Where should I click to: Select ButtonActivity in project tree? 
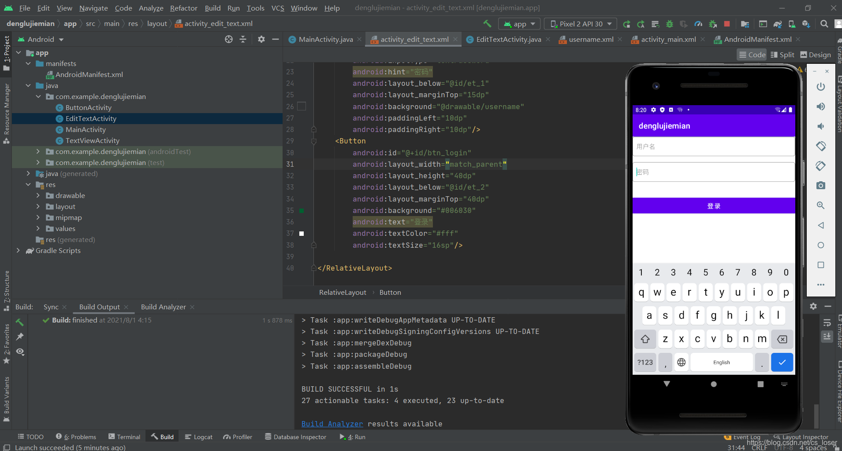click(88, 107)
